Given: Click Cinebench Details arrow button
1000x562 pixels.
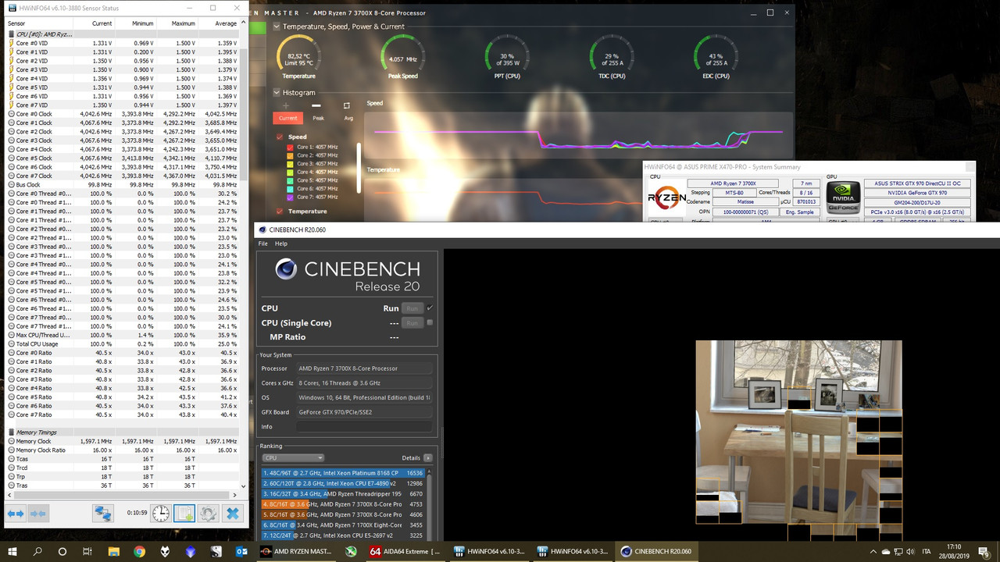Looking at the screenshot, I should (428, 458).
